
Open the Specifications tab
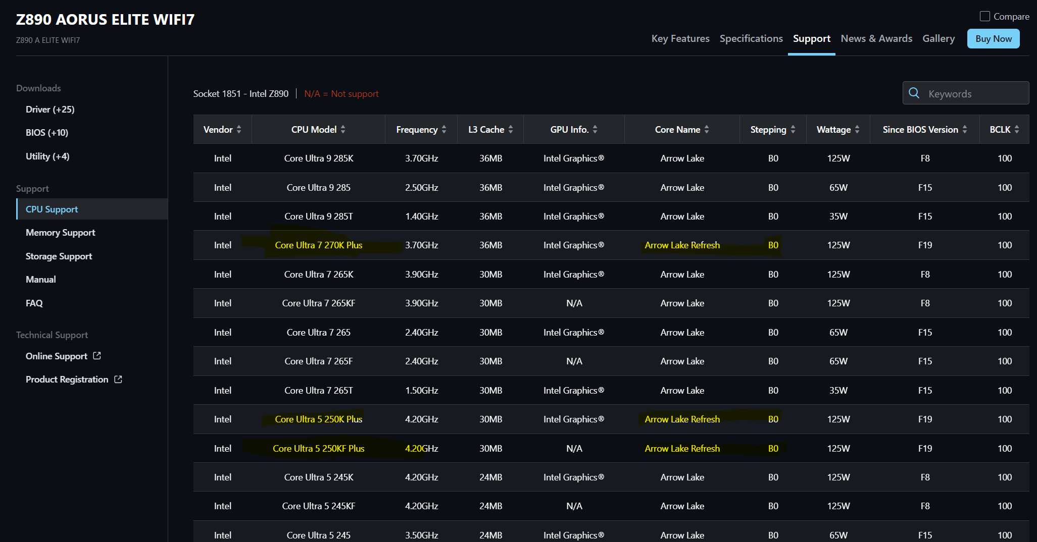click(x=751, y=38)
